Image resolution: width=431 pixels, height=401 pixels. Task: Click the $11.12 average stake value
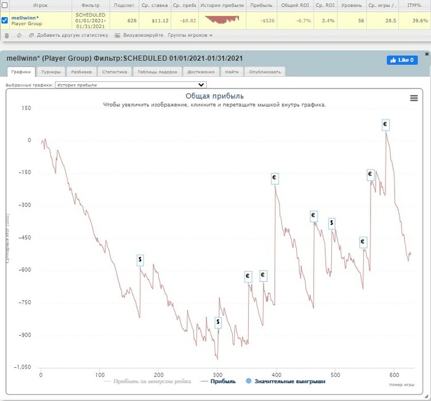pyautogui.click(x=160, y=20)
